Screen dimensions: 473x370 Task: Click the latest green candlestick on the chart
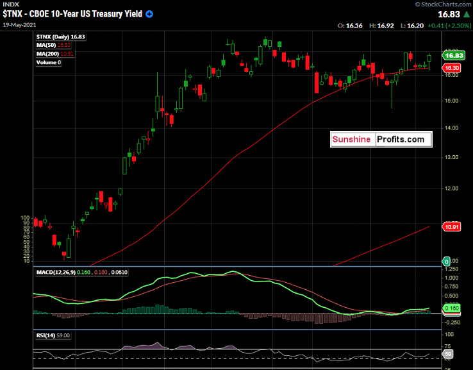pyautogui.click(x=429, y=58)
